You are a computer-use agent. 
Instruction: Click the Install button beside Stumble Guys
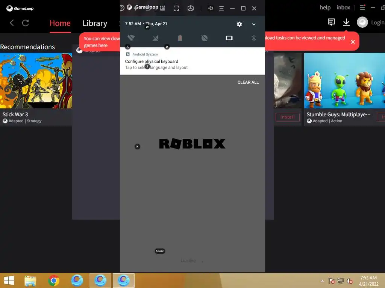tap(381, 117)
